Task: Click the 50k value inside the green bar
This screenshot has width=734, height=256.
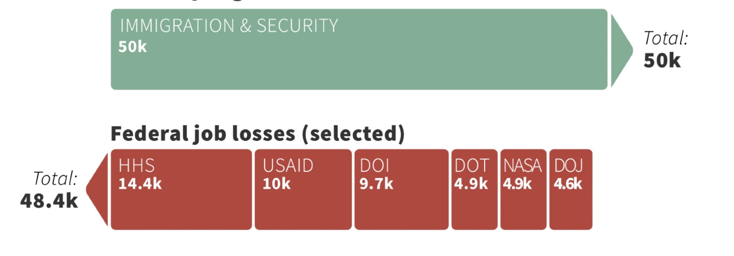Action: [x=133, y=47]
